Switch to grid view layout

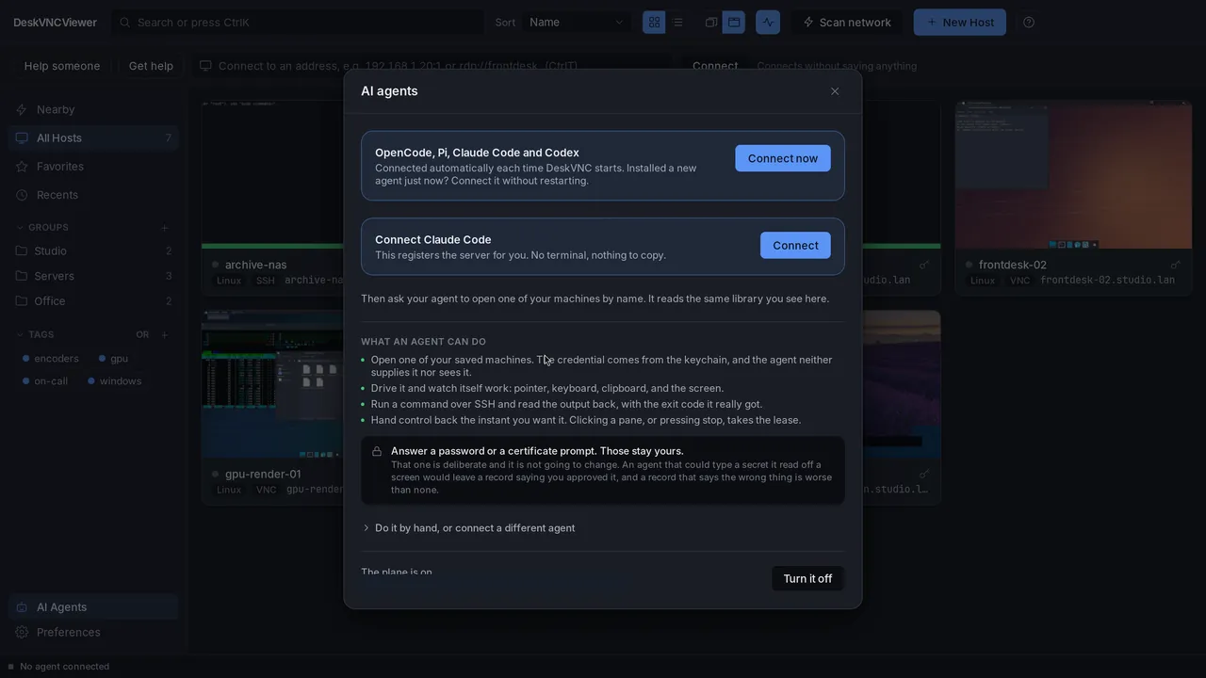click(654, 22)
